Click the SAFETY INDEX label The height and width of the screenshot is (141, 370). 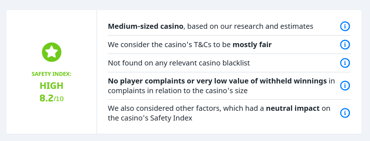click(51, 74)
